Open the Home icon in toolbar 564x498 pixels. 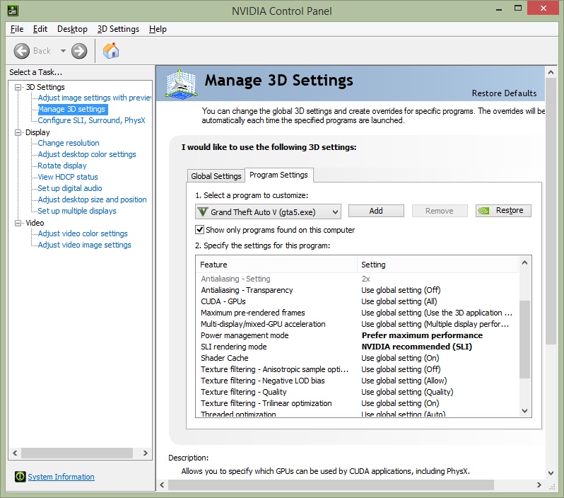(111, 50)
